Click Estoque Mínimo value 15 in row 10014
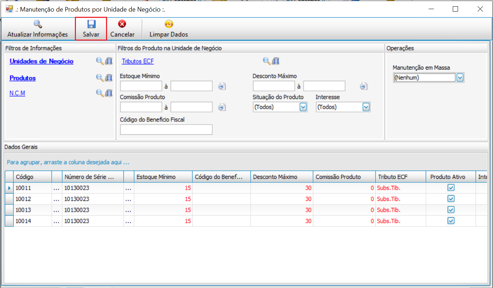Screen dimensions: 493x288 163,221
